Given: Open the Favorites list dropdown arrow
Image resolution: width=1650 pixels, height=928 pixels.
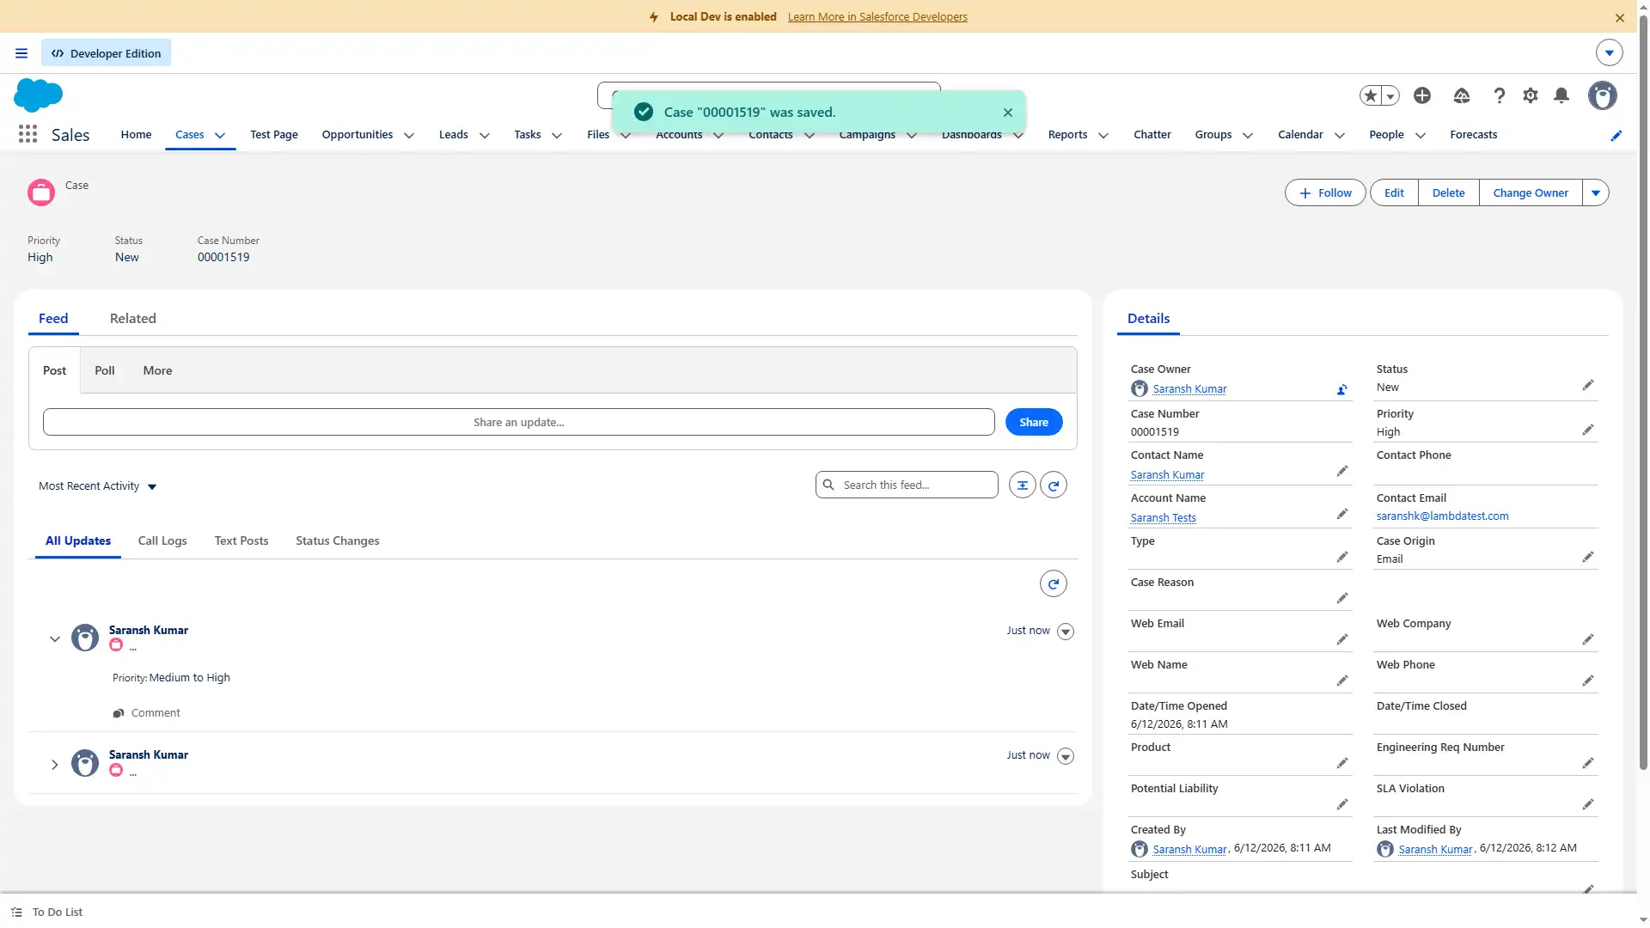Looking at the screenshot, I should pyautogui.click(x=1390, y=96).
